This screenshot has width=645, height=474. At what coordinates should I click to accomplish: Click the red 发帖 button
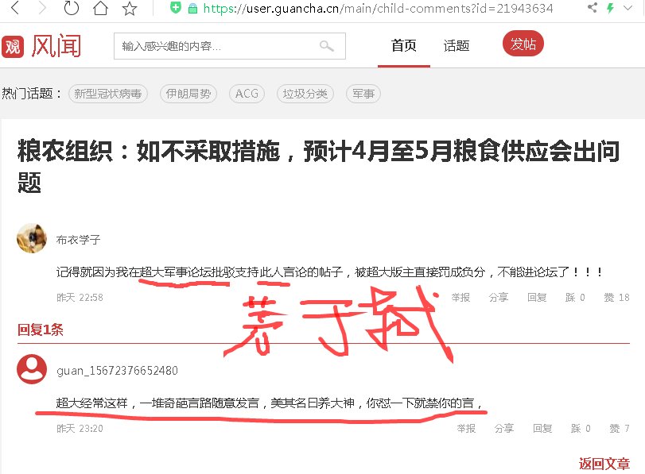523,44
